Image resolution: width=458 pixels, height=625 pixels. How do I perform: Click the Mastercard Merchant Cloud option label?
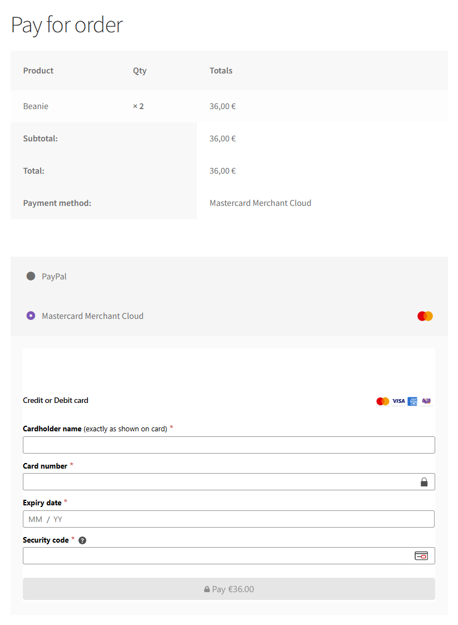click(x=92, y=316)
